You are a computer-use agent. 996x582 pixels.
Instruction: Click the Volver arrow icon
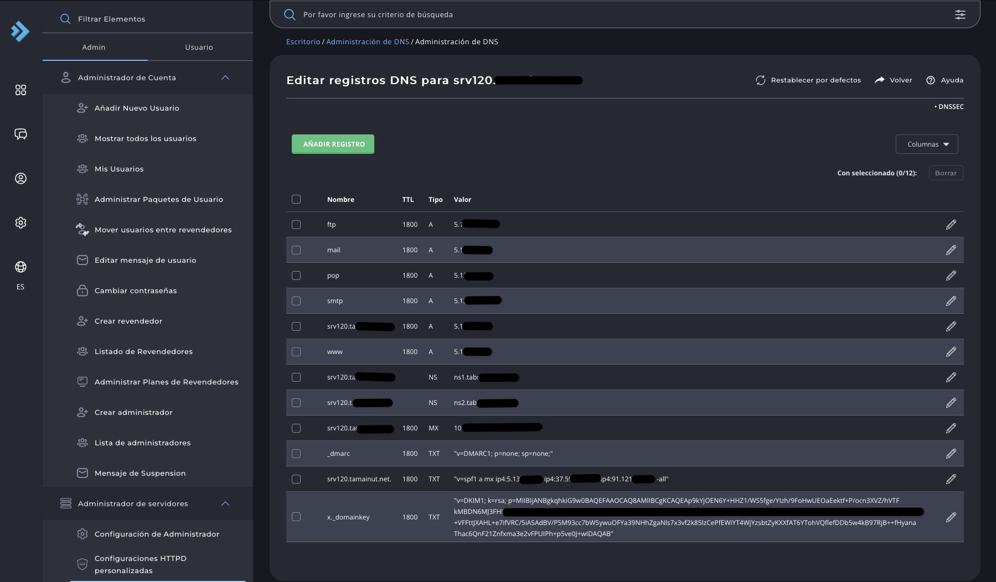880,80
